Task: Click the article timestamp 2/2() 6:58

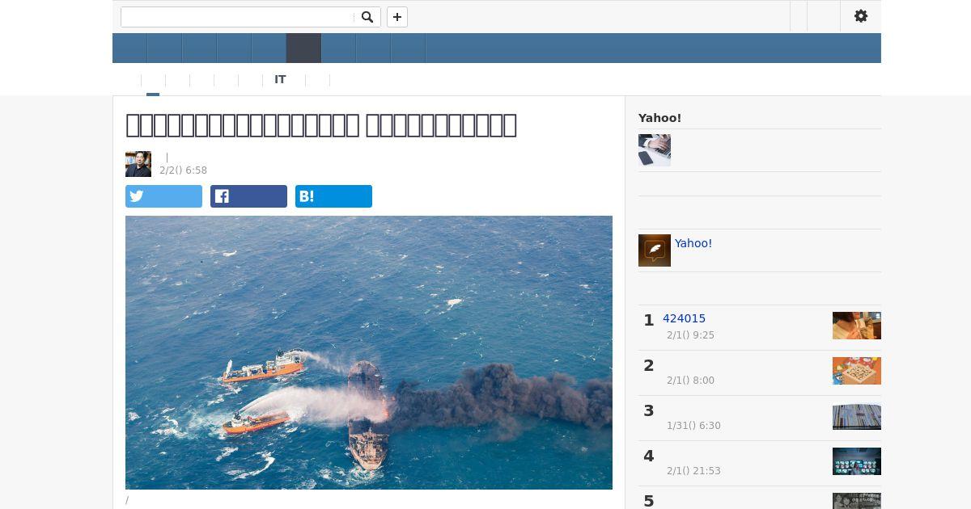Action: (x=183, y=170)
